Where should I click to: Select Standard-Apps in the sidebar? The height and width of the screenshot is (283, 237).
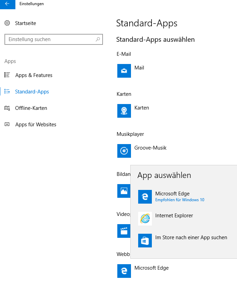point(32,92)
